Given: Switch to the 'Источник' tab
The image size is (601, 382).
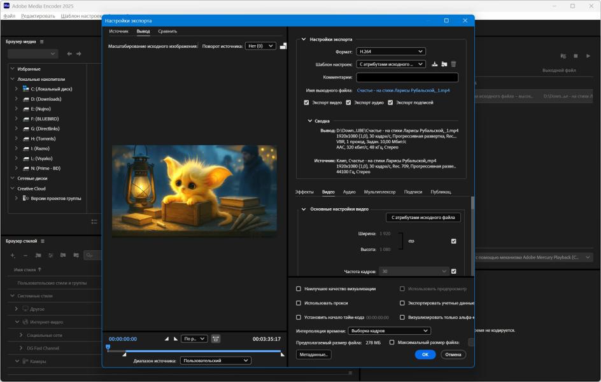Looking at the screenshot, I should [118, 31].
